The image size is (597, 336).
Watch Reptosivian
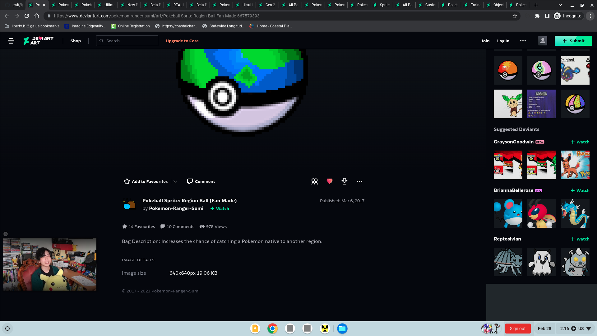click(580, 239)
